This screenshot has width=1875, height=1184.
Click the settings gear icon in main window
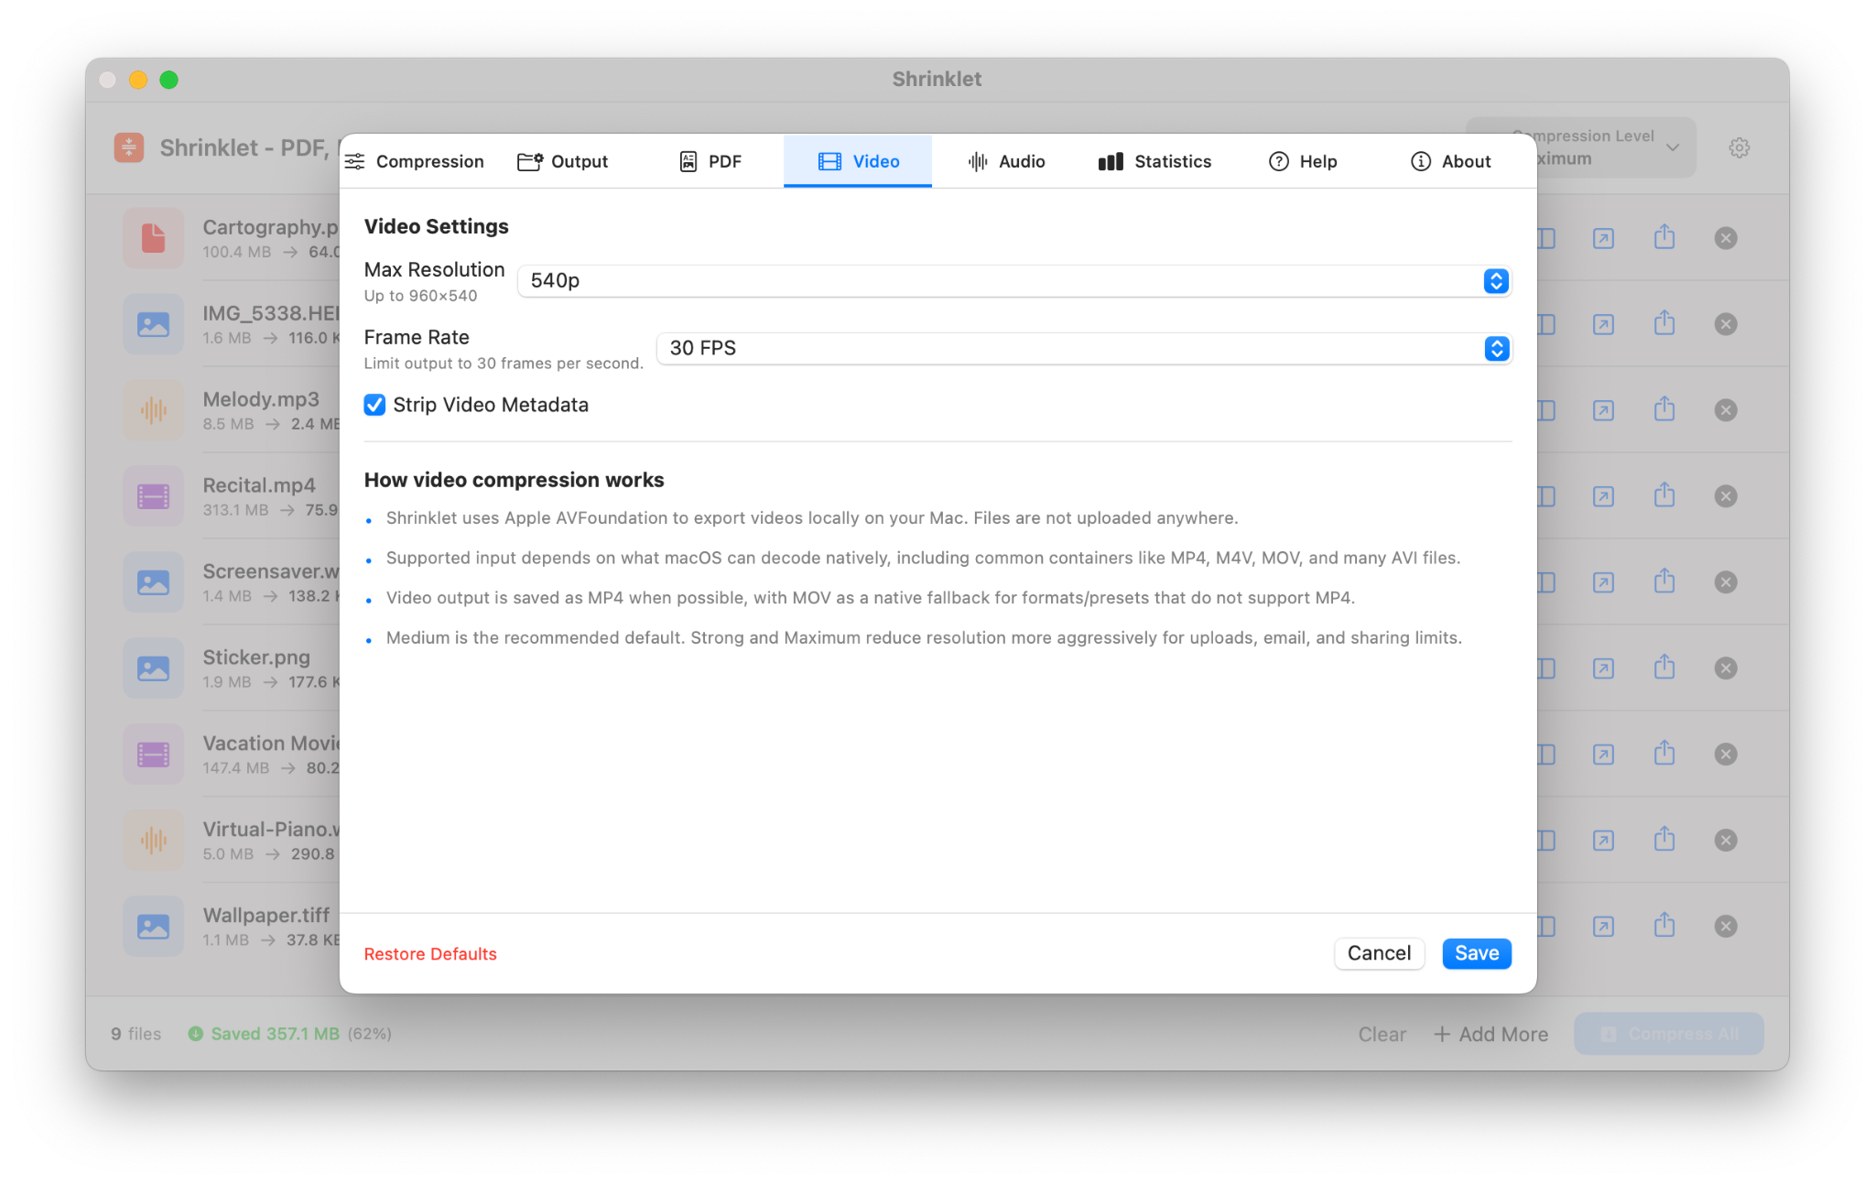[x=1740, y=147]
